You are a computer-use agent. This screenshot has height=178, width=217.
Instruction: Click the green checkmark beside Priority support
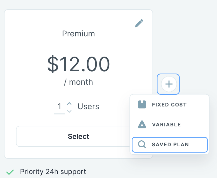click(x=10, y=172)
